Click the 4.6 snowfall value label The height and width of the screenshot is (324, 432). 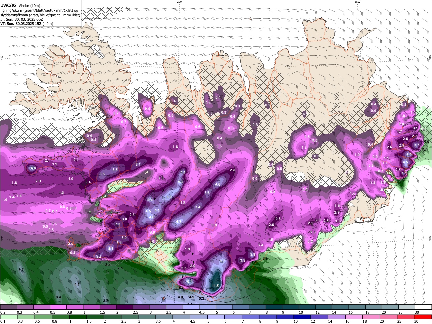[152, 217]
